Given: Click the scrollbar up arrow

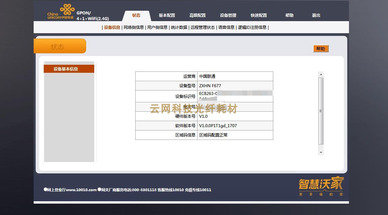Looking at the screenshot, I should pyautogui.click(x=321, y=74).
